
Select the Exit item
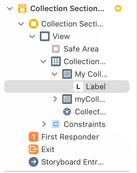tap(42, 149)
